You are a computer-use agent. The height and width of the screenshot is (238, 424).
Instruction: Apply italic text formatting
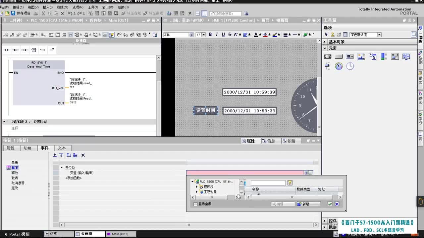pos(217,35)
